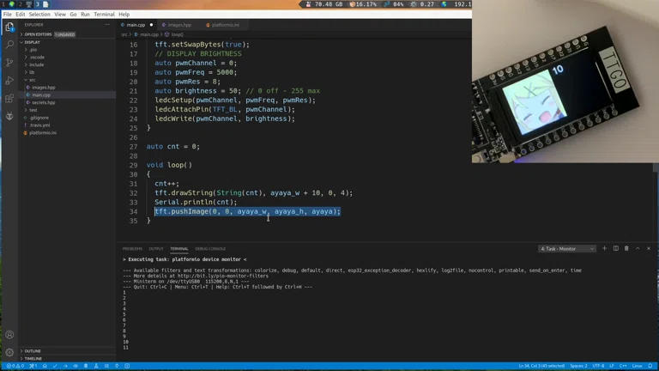Expand the OPEN EDITORS section
The image size is (659, 371).
[x=38, y=34]
